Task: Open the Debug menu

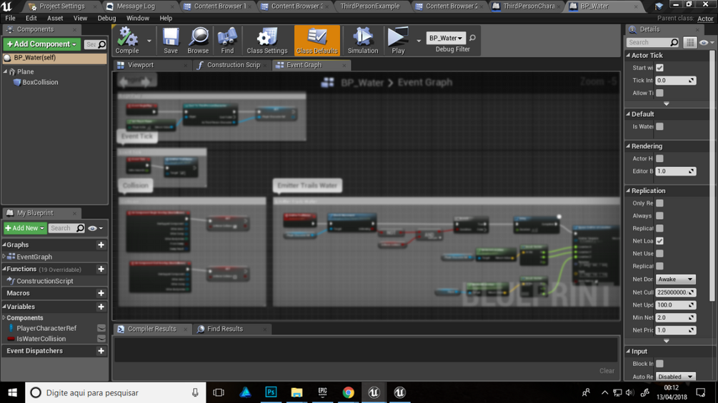Action: (x=106, y=19)
